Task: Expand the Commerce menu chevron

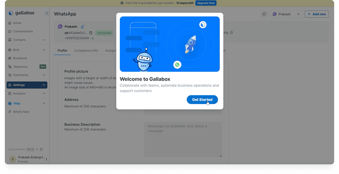Action: (x=44, y=75)
